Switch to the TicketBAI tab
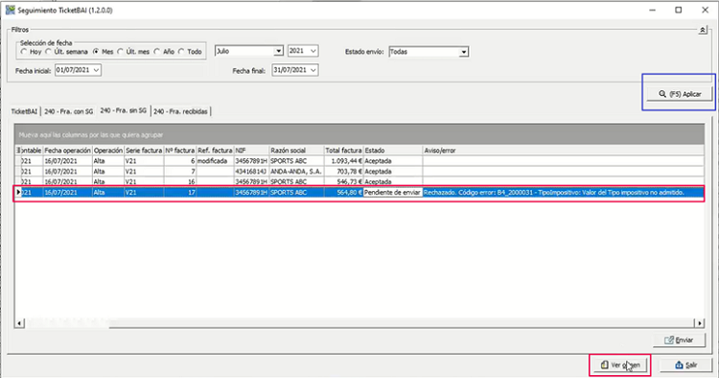The height and width of the screenshot is (378, 719). click(x=24, y=111)
